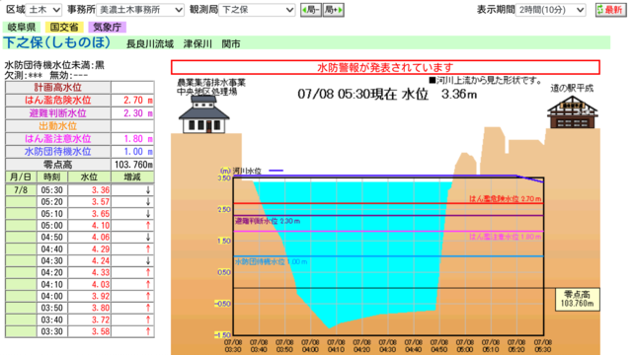Click the 月/日 column header
This screenshot has width=632, height=355.
pyautogui.click(x=21, y=177)
